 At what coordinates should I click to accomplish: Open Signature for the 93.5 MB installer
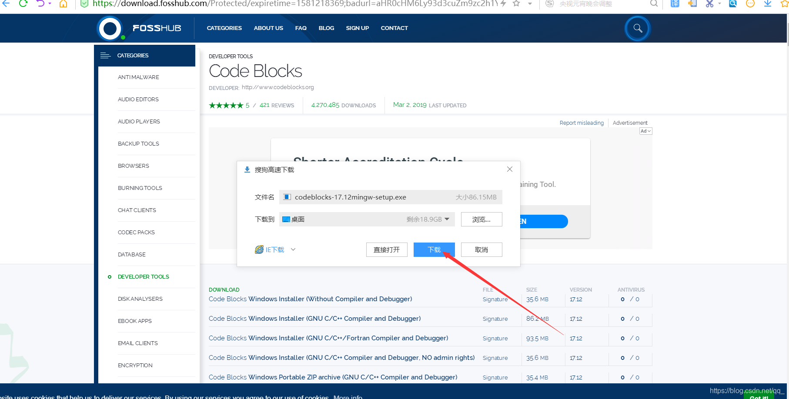click(495, 338)
